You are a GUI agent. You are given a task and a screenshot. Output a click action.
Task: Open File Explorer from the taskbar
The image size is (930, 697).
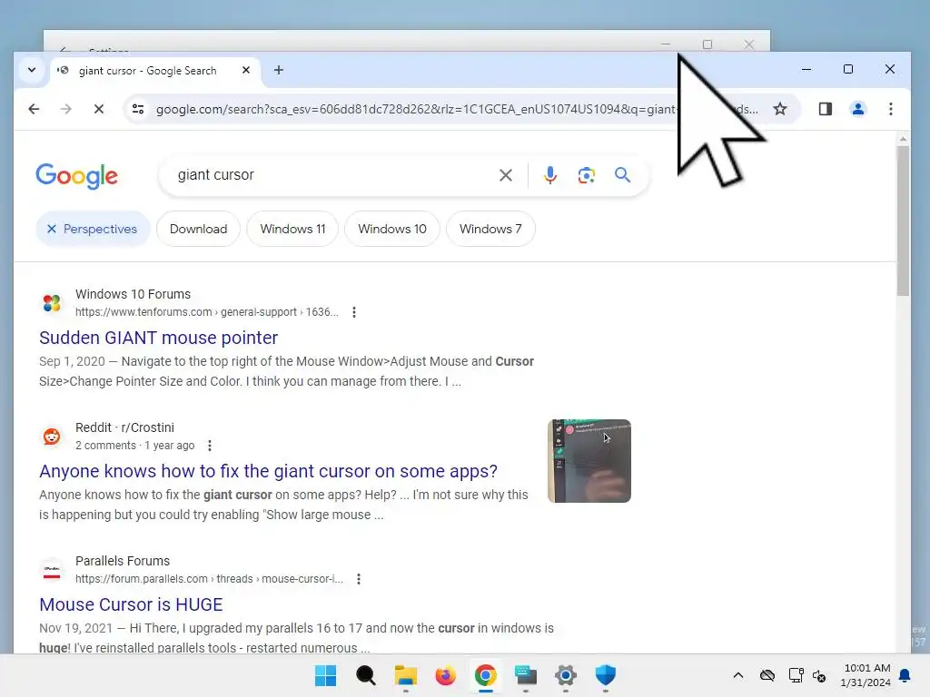pyautogui.click(x=406, y=675)
